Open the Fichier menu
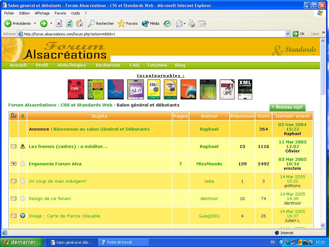The width and height of the screenshot is (329, 247). pos(9,13)
